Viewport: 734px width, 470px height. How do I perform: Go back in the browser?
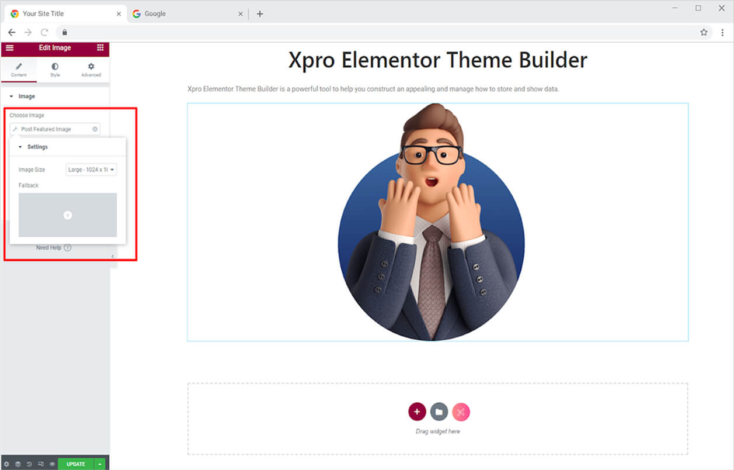pyautogui.click(x=12, y=32)
